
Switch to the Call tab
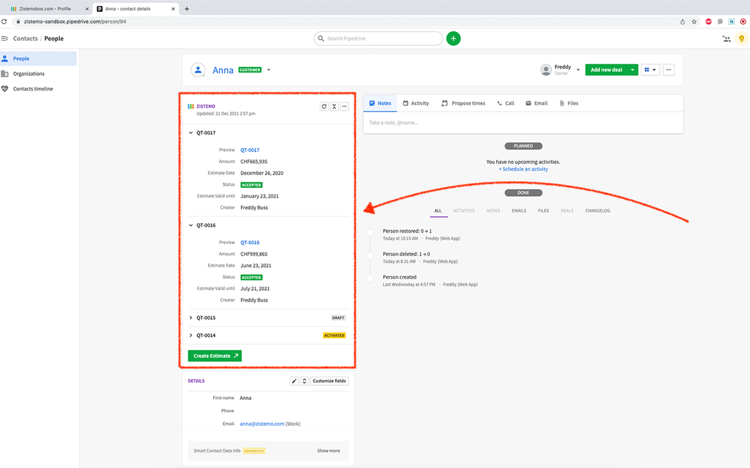pos(505,103)
